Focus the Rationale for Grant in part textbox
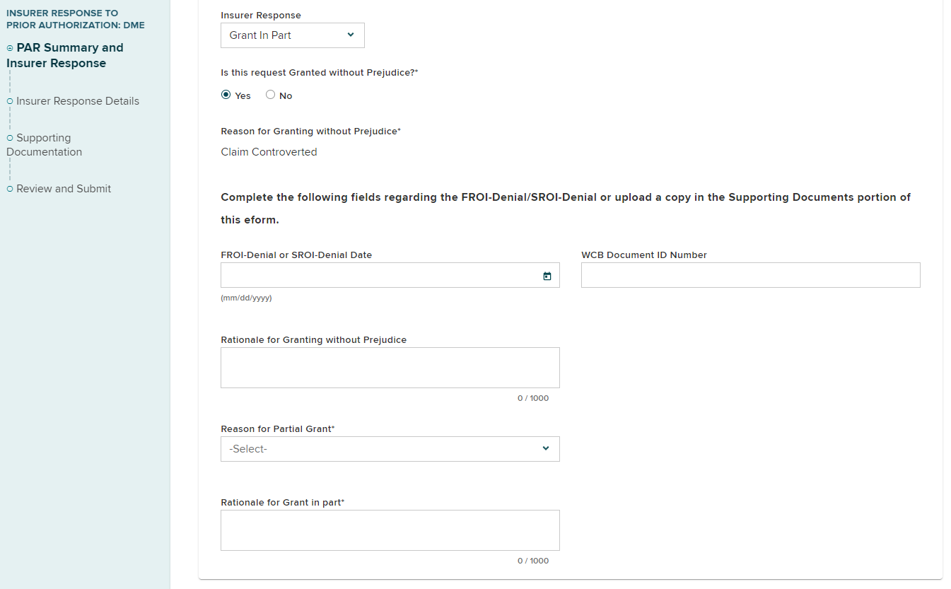The image size is (951, 589). (390, 530)
